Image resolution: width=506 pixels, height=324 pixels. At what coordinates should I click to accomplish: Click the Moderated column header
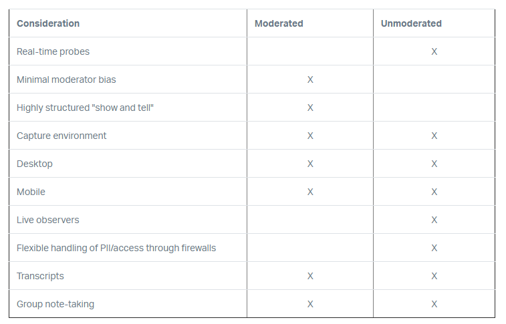click(x=279, y=23)
